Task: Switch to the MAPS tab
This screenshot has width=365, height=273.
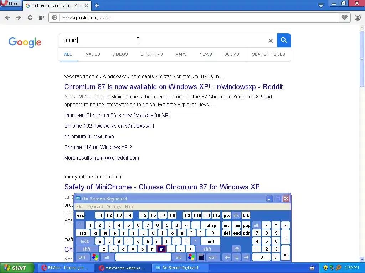Action: [x=181, y=54]
